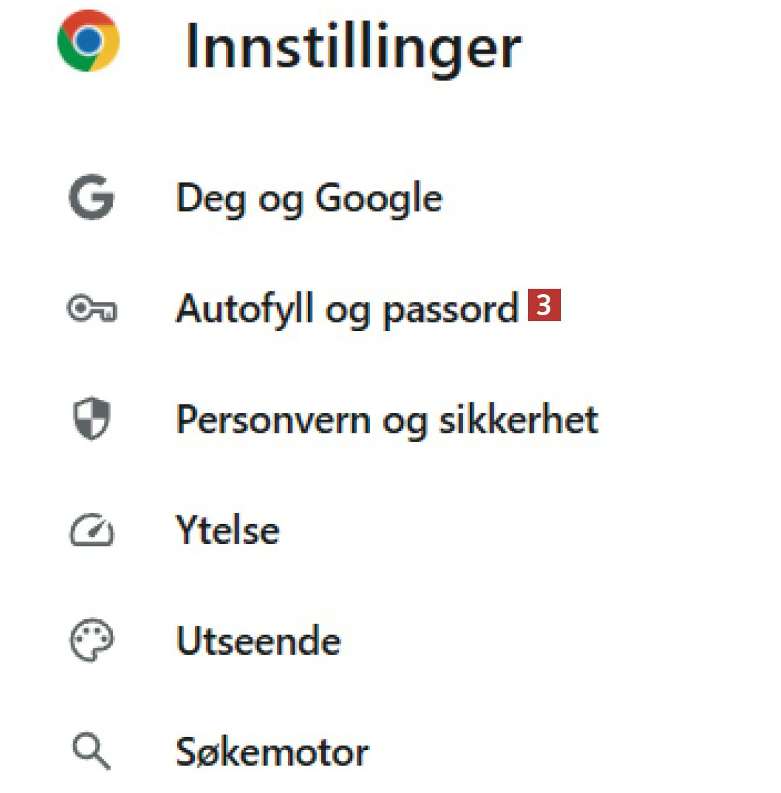Click the word "Autofyll" in the menu
The height and width of the screenshot is (793, 781).
(244, 309)
